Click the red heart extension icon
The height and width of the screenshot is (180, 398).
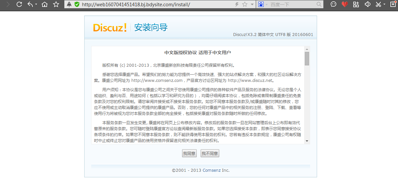345,5
